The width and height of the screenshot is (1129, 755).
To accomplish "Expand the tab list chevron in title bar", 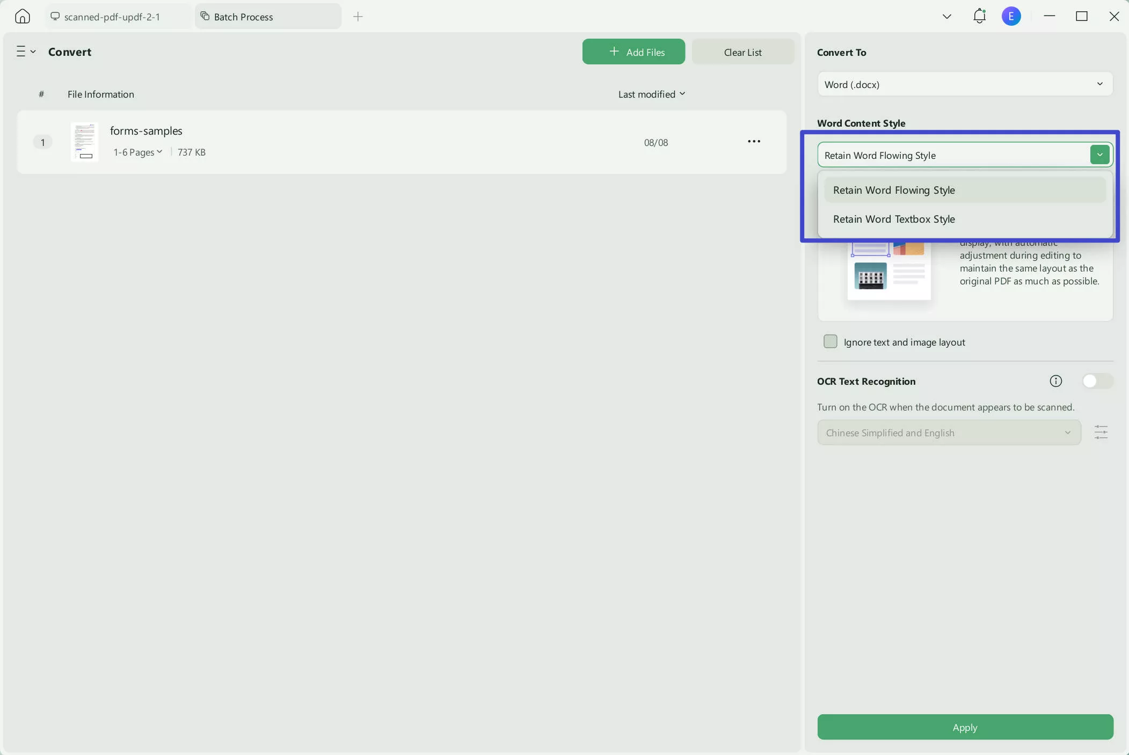I will 946,17.
